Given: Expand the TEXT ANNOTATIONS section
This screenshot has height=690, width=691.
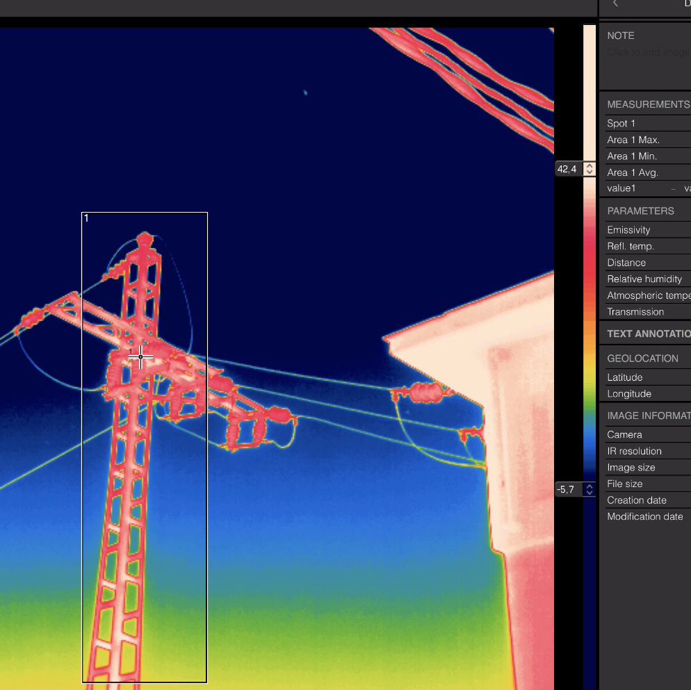Looking at the screenshot, I should (x=647, y=334).
